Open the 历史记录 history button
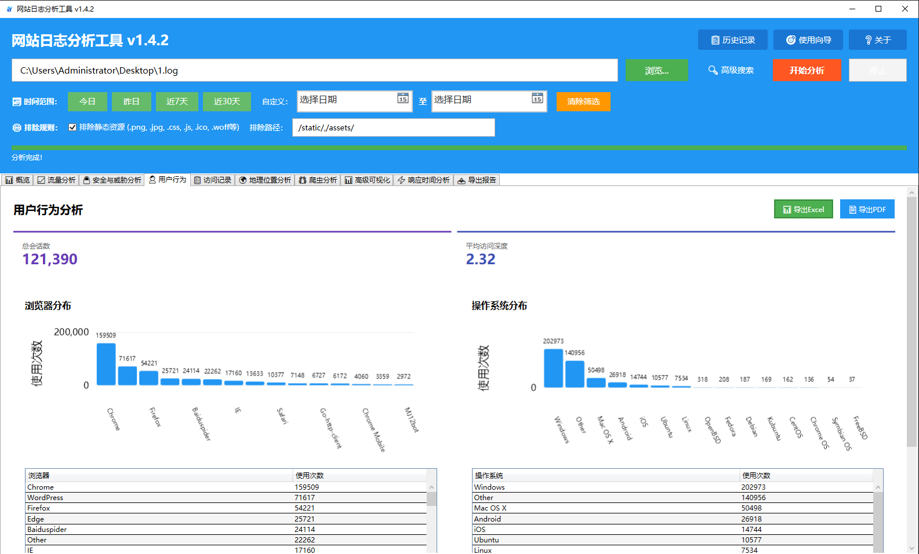919x554 pixels. [x=732, y=40]
